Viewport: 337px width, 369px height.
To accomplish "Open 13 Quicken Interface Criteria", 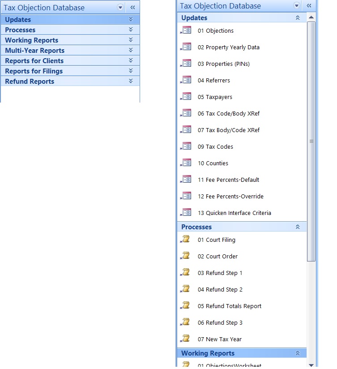I will point(234,213).
